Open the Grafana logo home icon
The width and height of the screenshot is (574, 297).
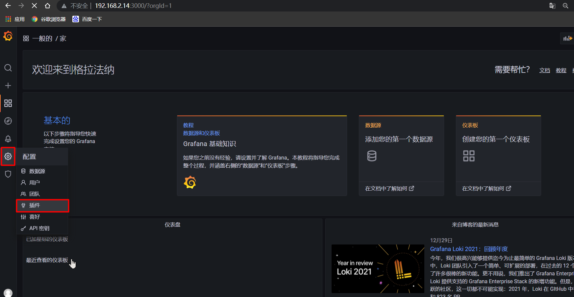pos(8,36)
